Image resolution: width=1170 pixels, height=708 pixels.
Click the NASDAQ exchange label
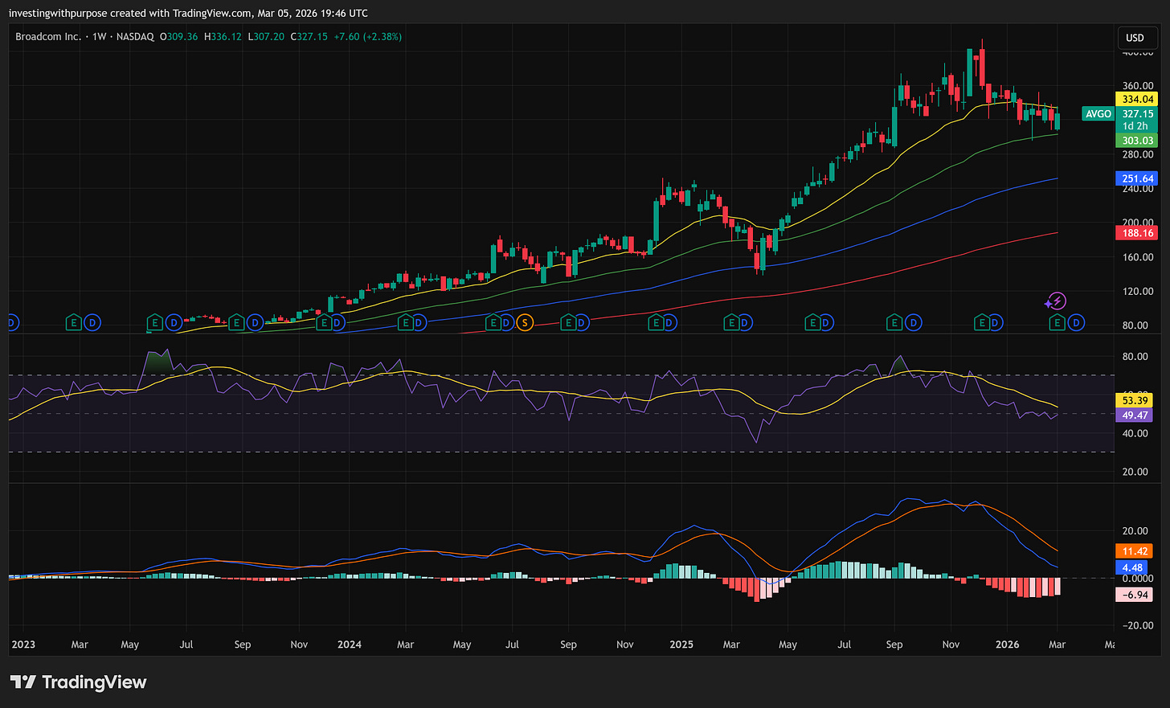(135, 37)
